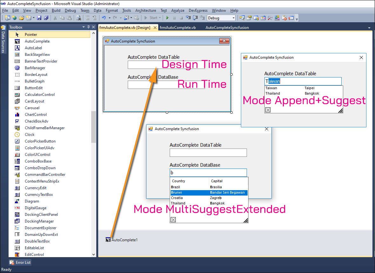Click the Save All icon

click(46, 18)
